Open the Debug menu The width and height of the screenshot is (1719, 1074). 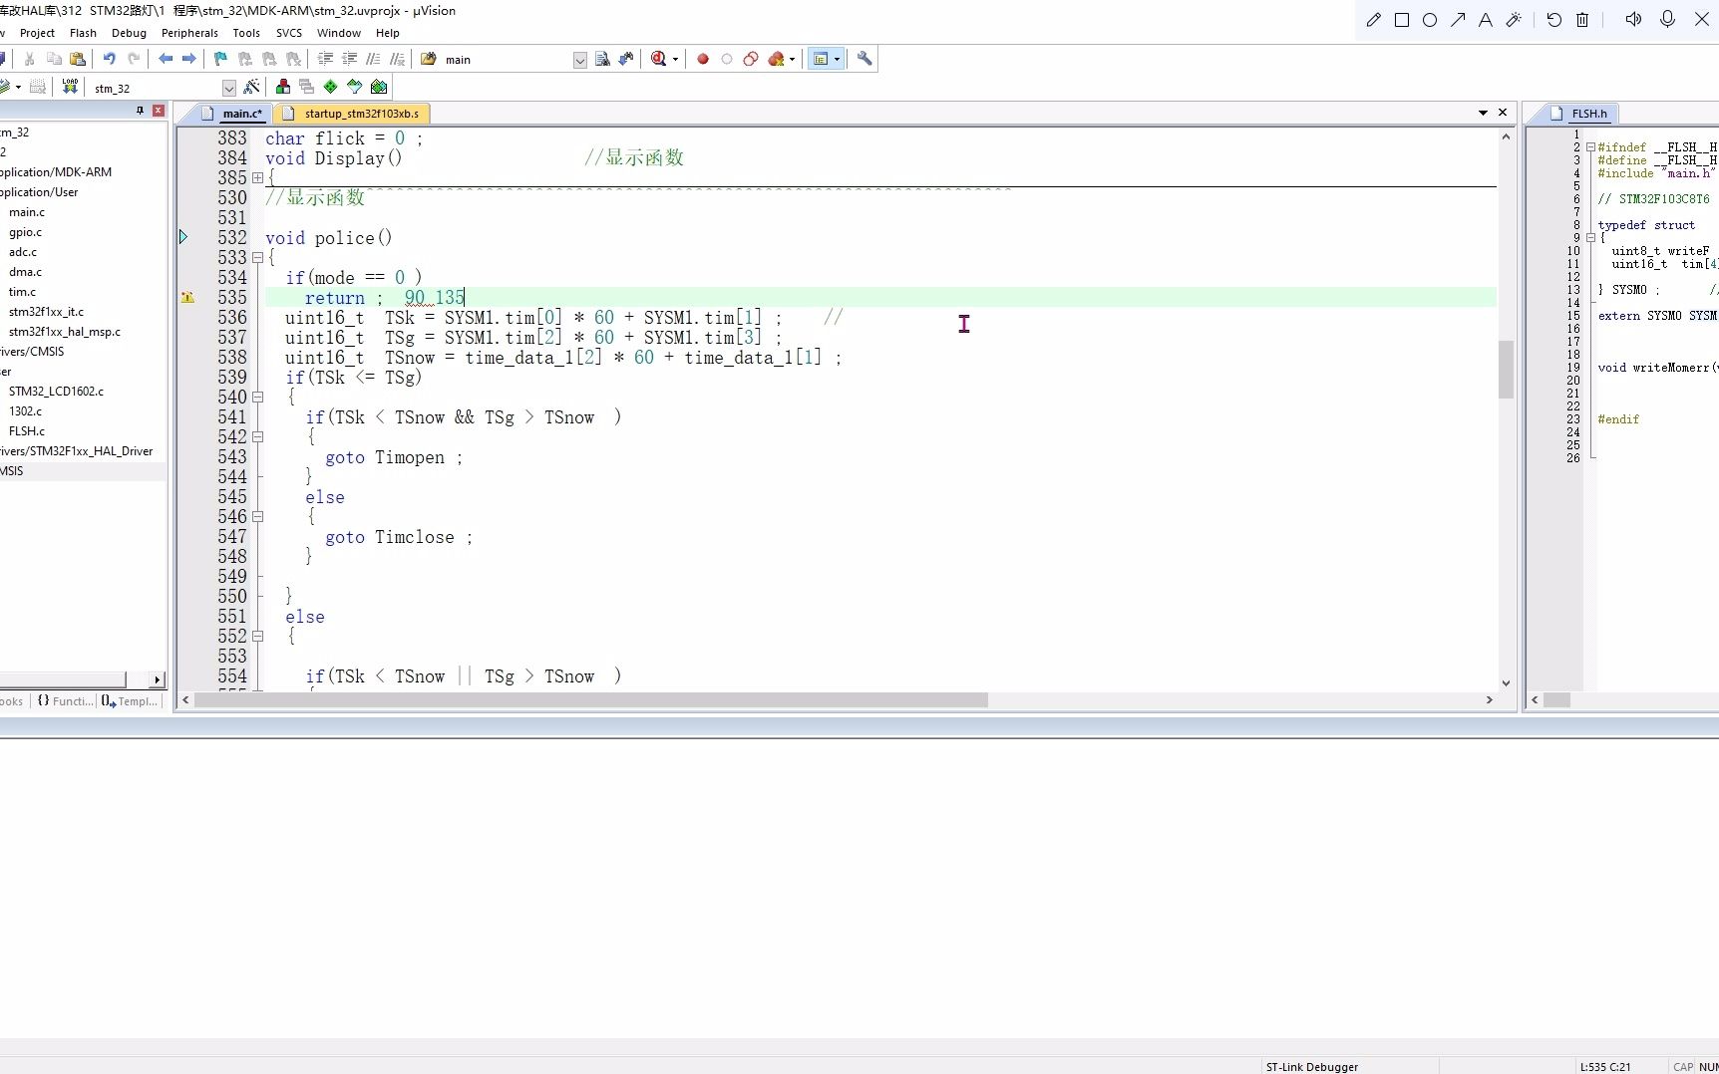click(129, 33)
